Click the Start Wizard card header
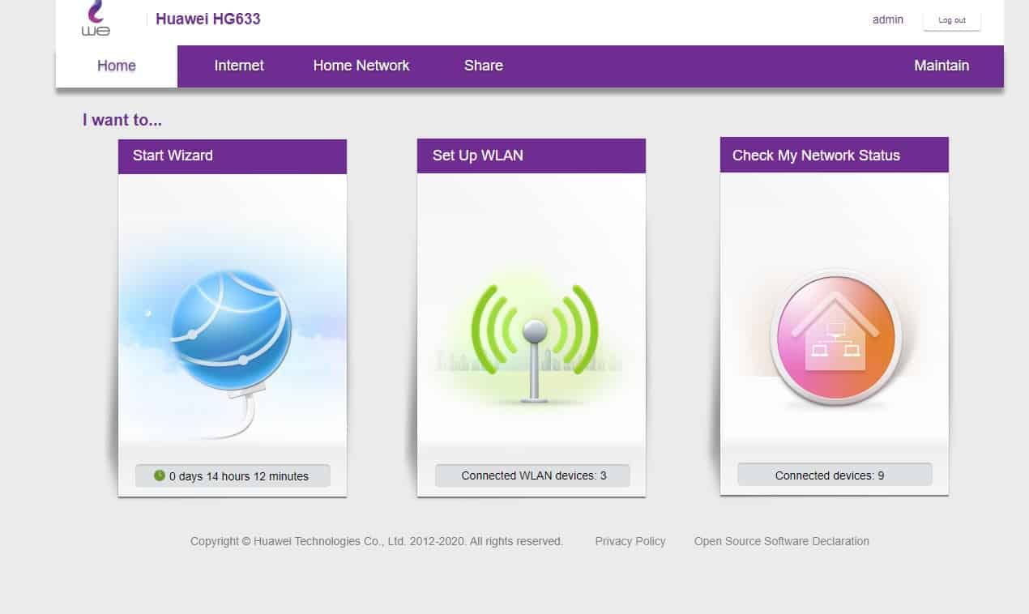The height and width of the screenshot is (614, 1029). tap(233, 156)
